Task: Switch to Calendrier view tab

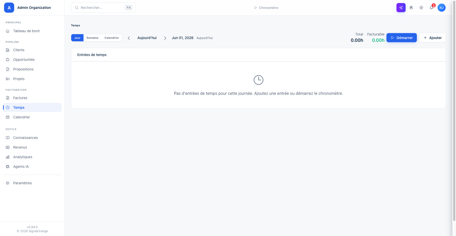Action: pyautogui.click(x=112, y=38)
